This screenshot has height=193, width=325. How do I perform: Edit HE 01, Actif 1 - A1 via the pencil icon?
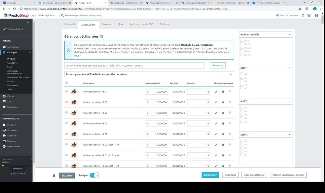point(216,145)
